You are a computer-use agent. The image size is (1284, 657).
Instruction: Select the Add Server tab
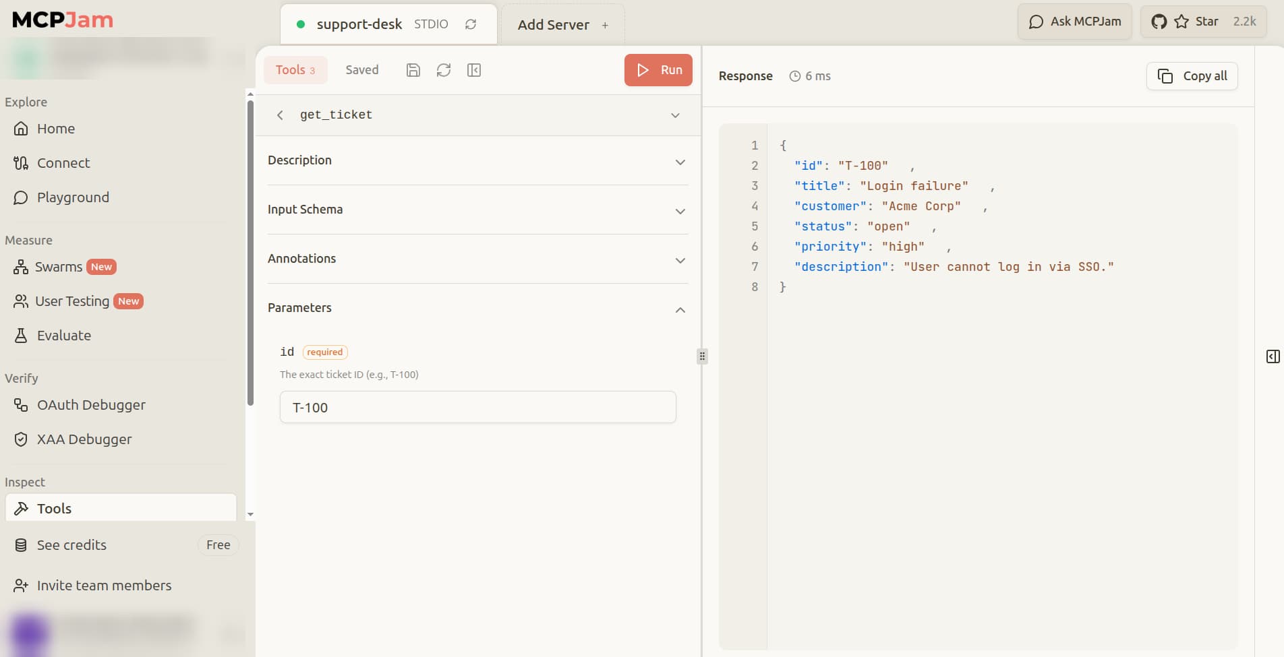click(x=562, y=25)
